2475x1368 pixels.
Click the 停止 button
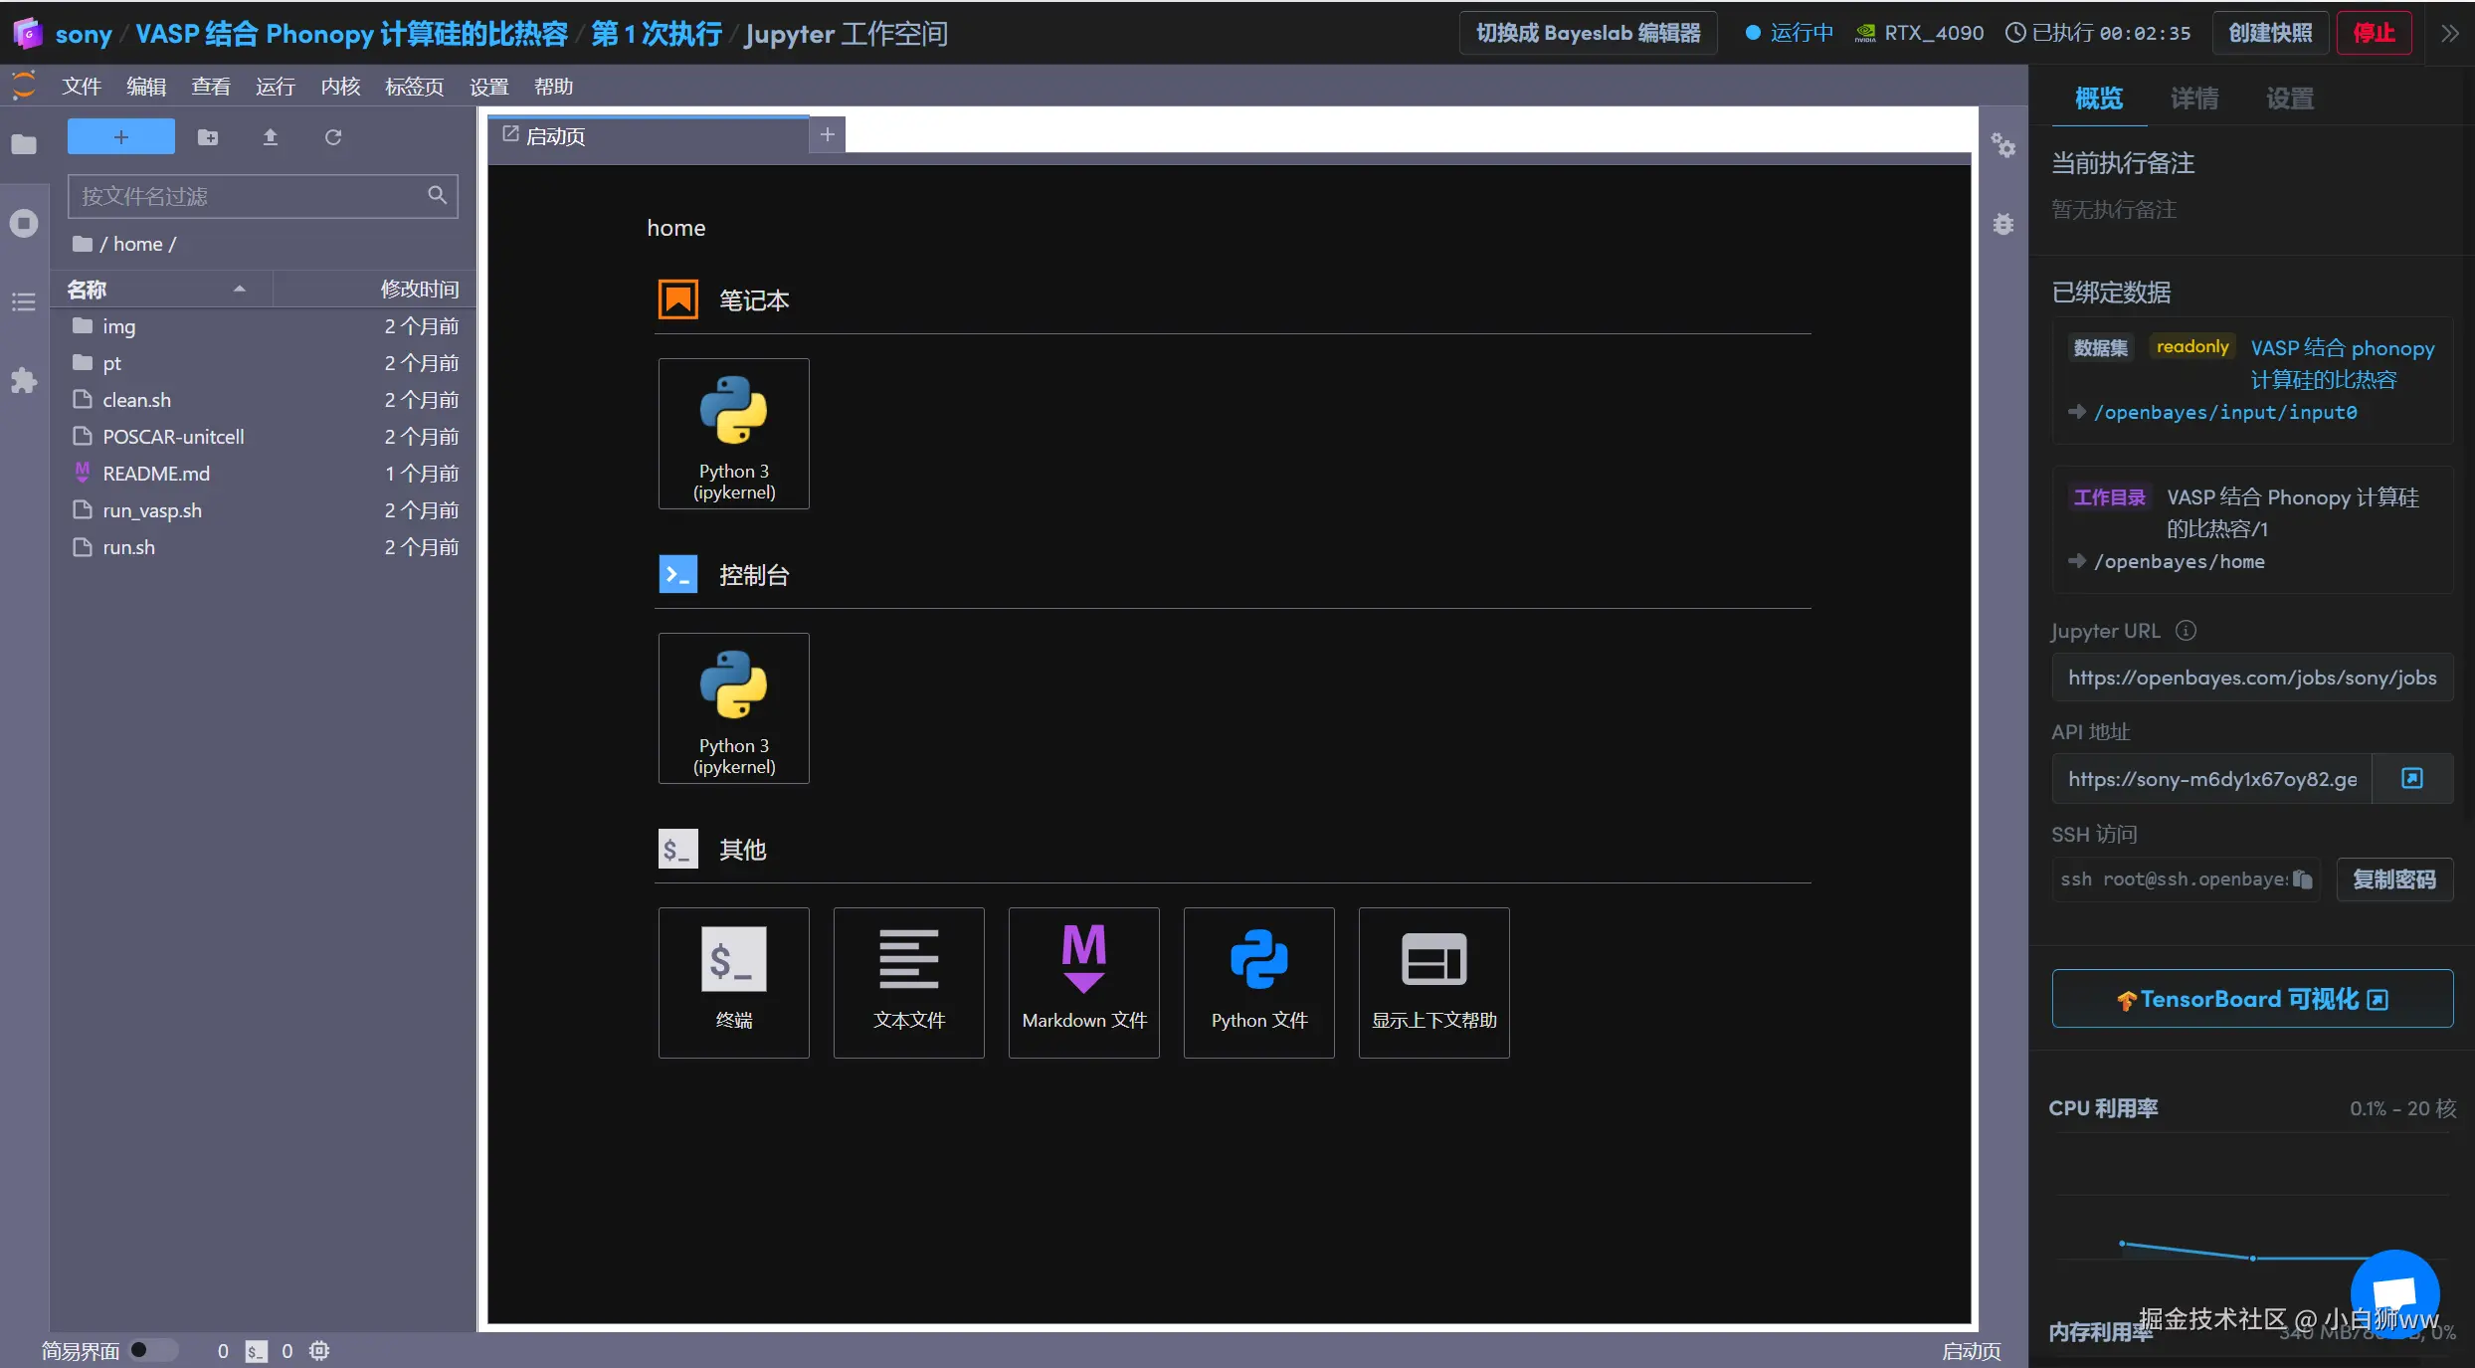coord(2373,34)
